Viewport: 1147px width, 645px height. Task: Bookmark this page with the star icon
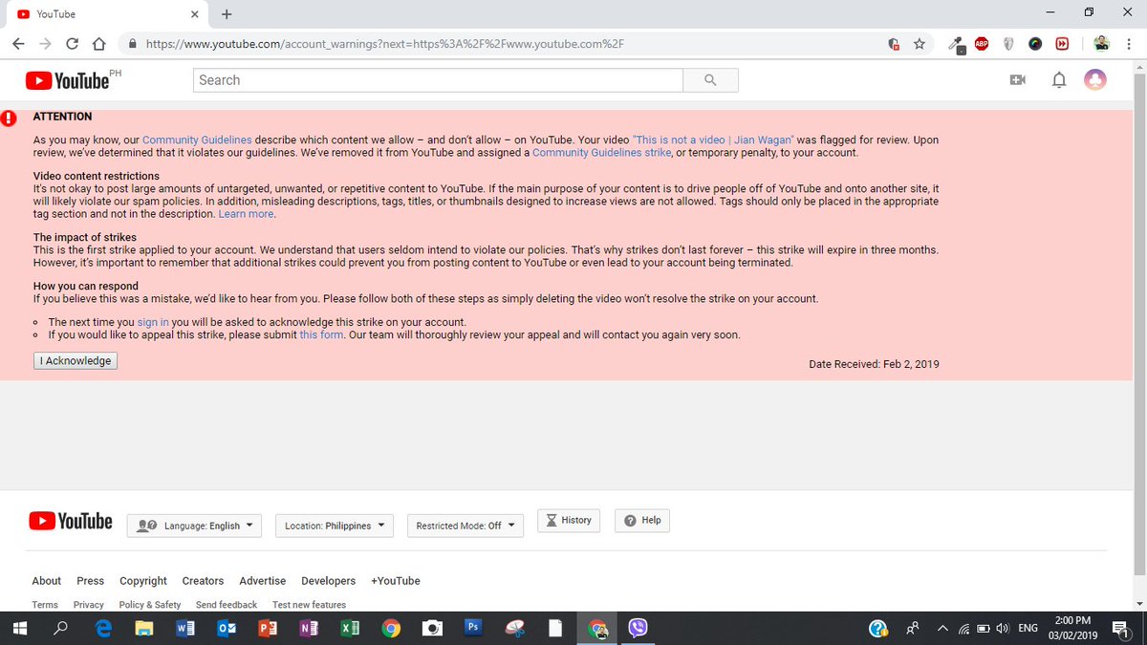tap(920, 44)
